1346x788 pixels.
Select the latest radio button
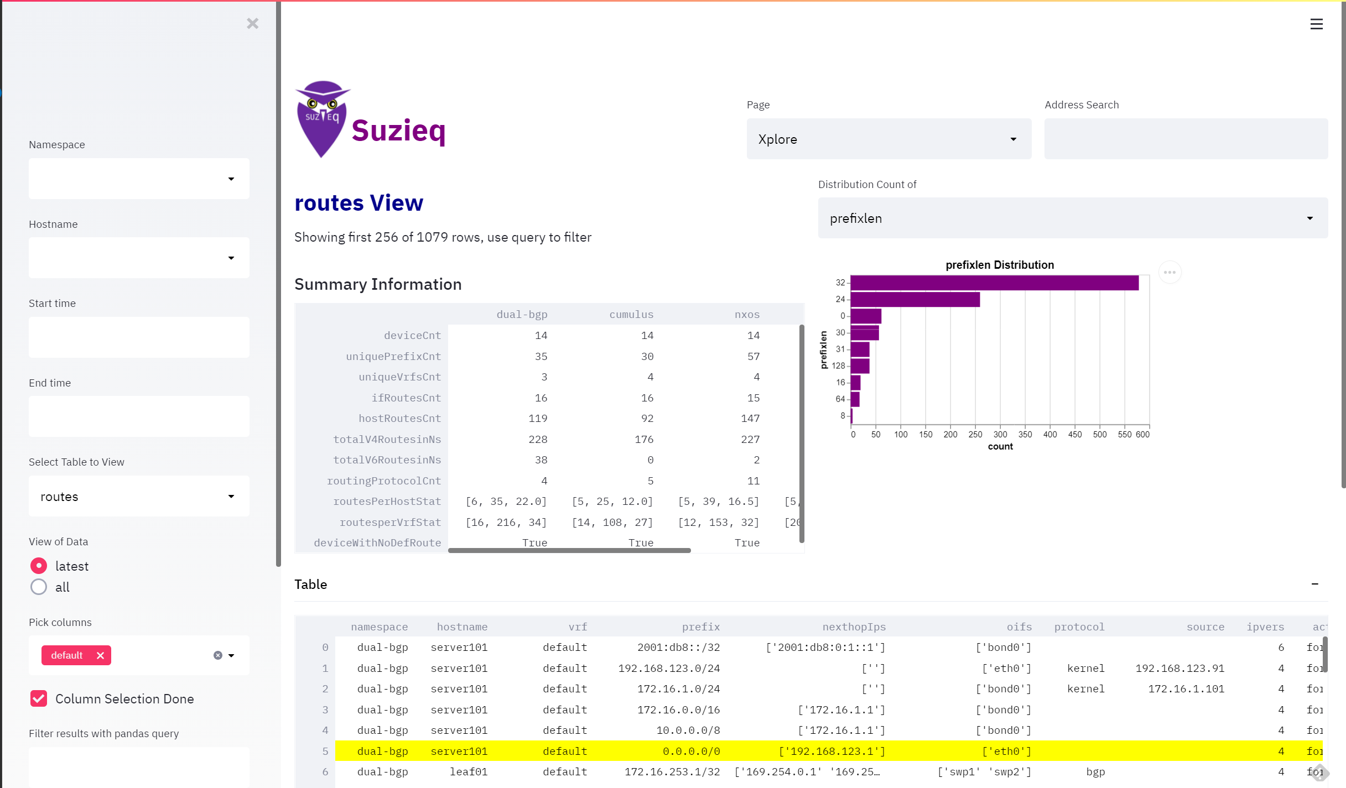click(x=39, y=566)
